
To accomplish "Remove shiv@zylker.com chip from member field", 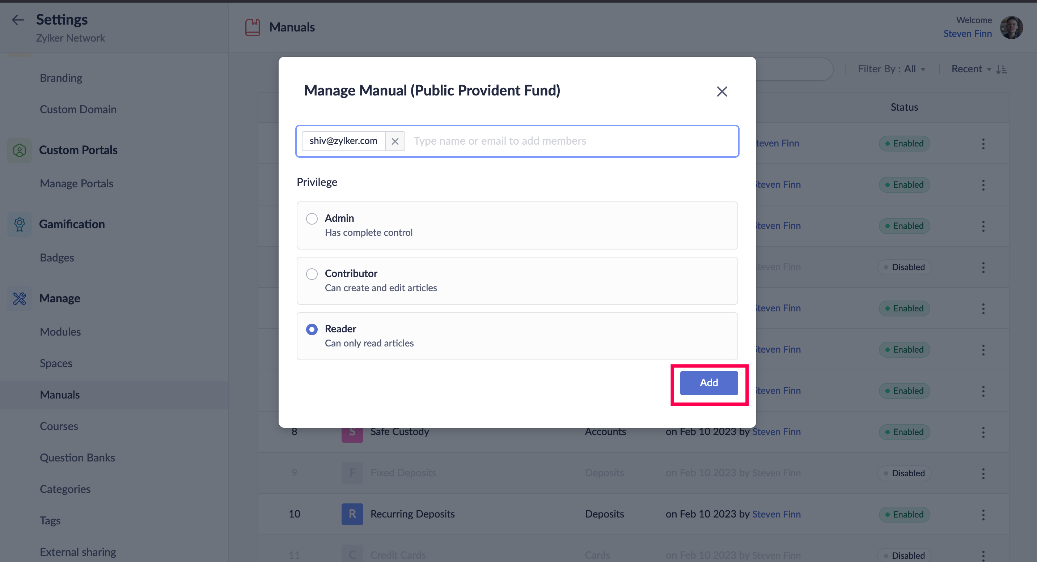I will click(395, 141).
